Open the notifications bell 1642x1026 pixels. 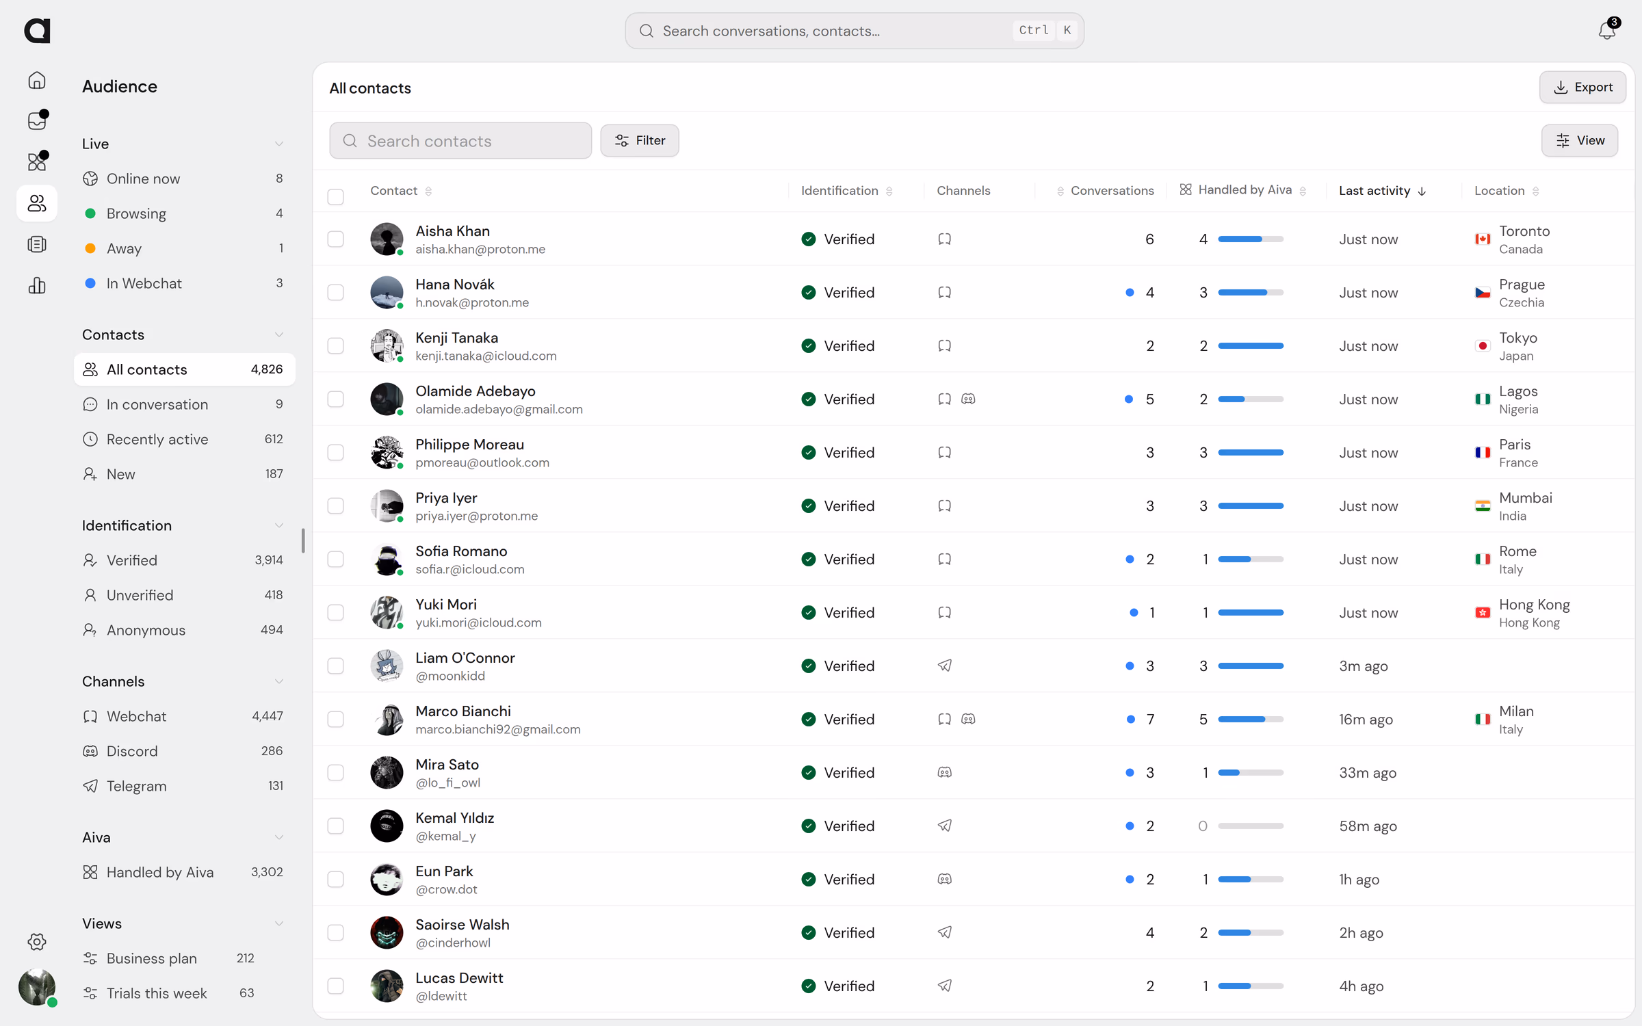click(1607, 31)
